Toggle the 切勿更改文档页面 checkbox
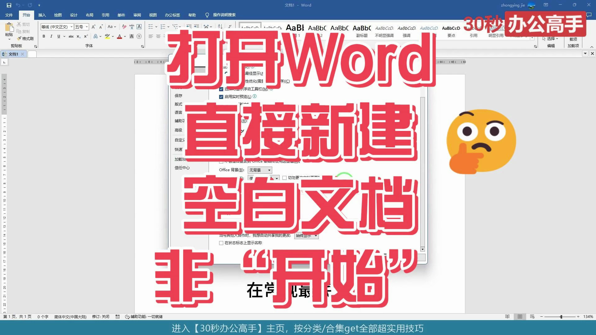596x335 pixels. tap(284, 178)
